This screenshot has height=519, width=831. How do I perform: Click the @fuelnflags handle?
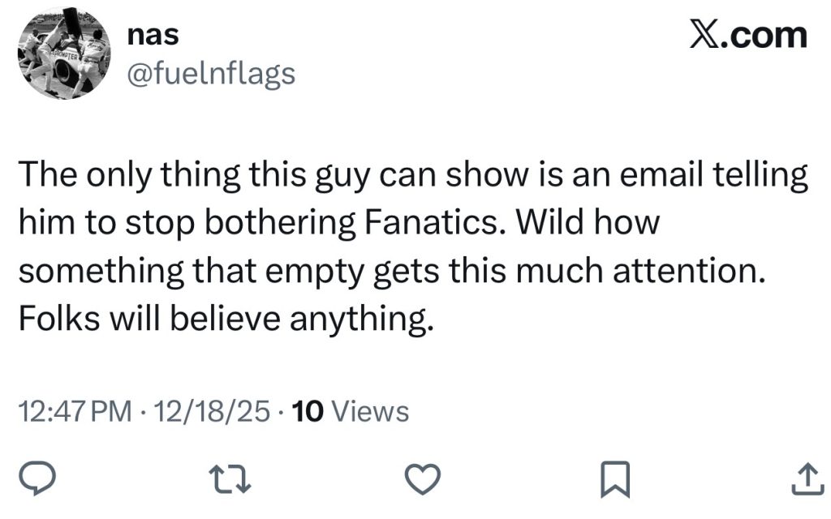211,74
